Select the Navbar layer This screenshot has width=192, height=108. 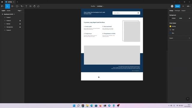tap(8, 24)
